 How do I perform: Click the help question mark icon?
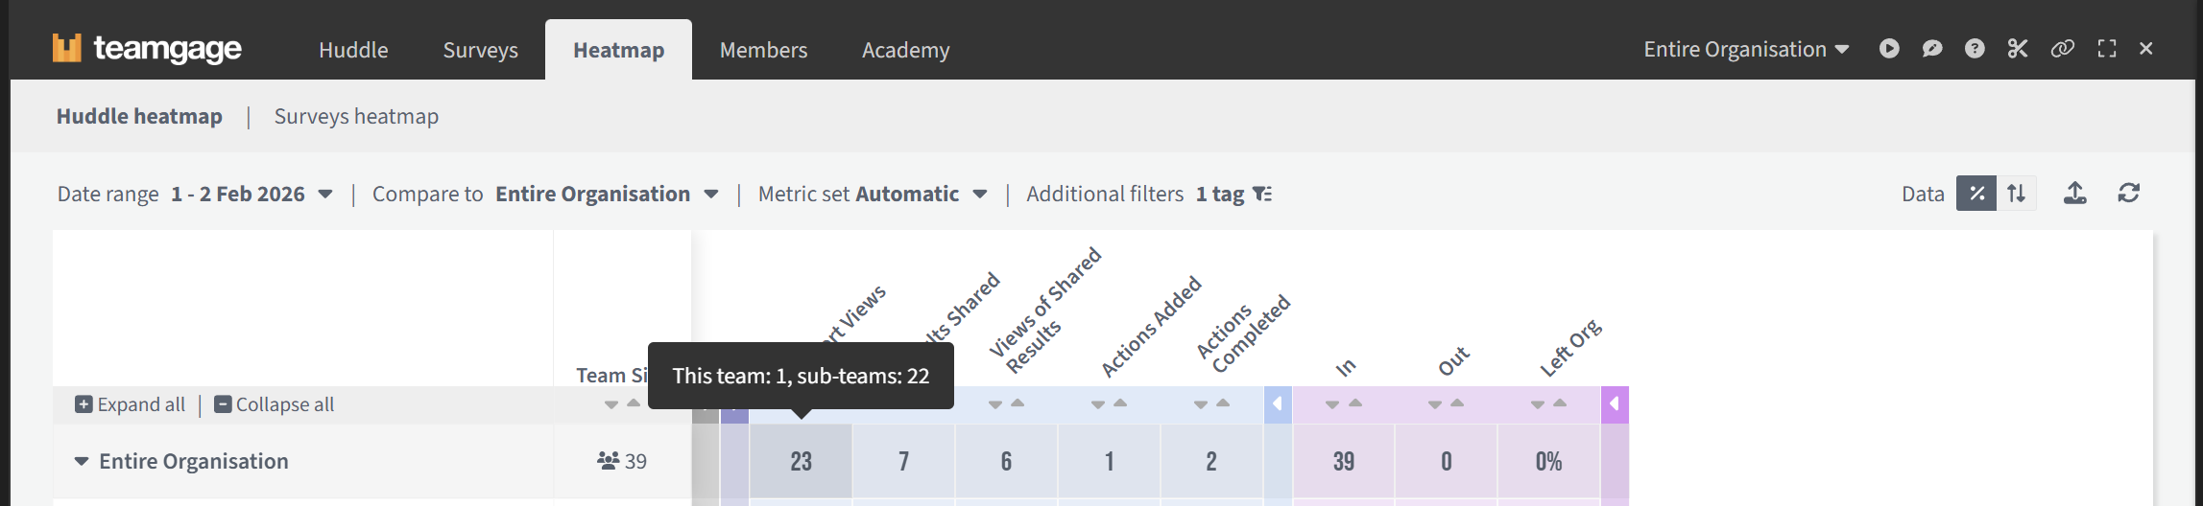1975,49
